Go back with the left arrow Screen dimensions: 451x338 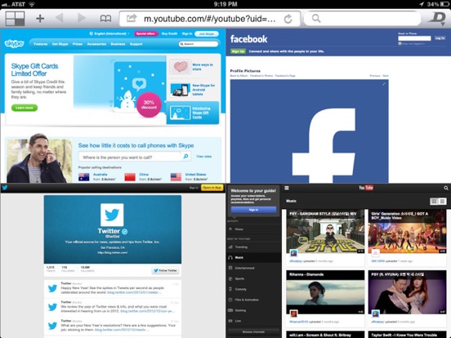pos(60,18)
